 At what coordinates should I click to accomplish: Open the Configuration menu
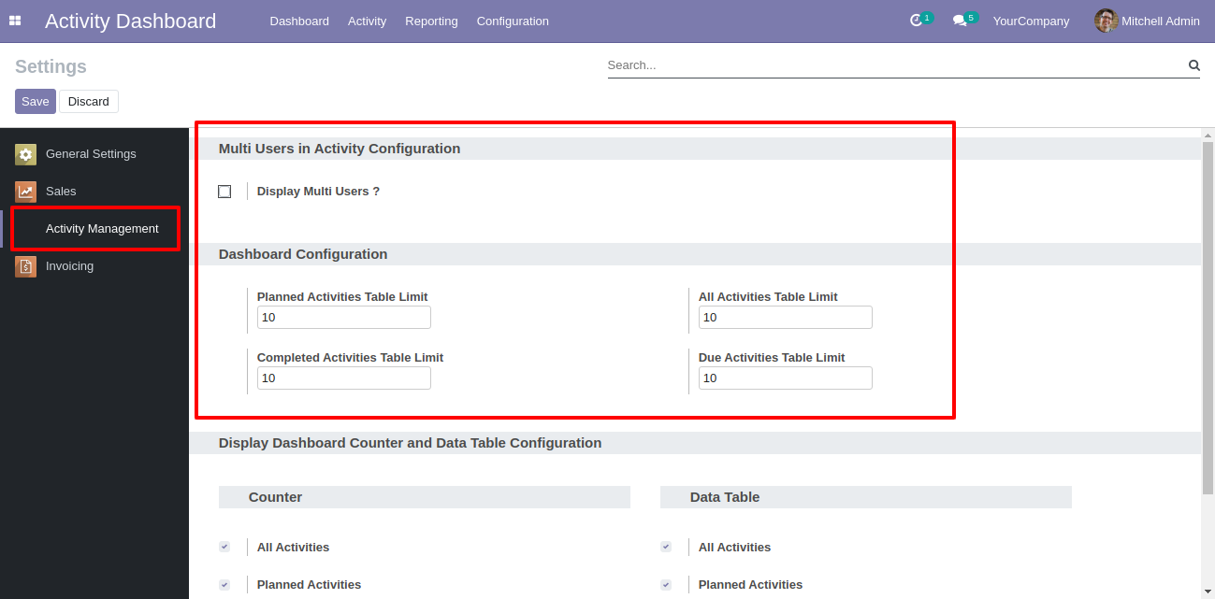[x=513, y=21]
